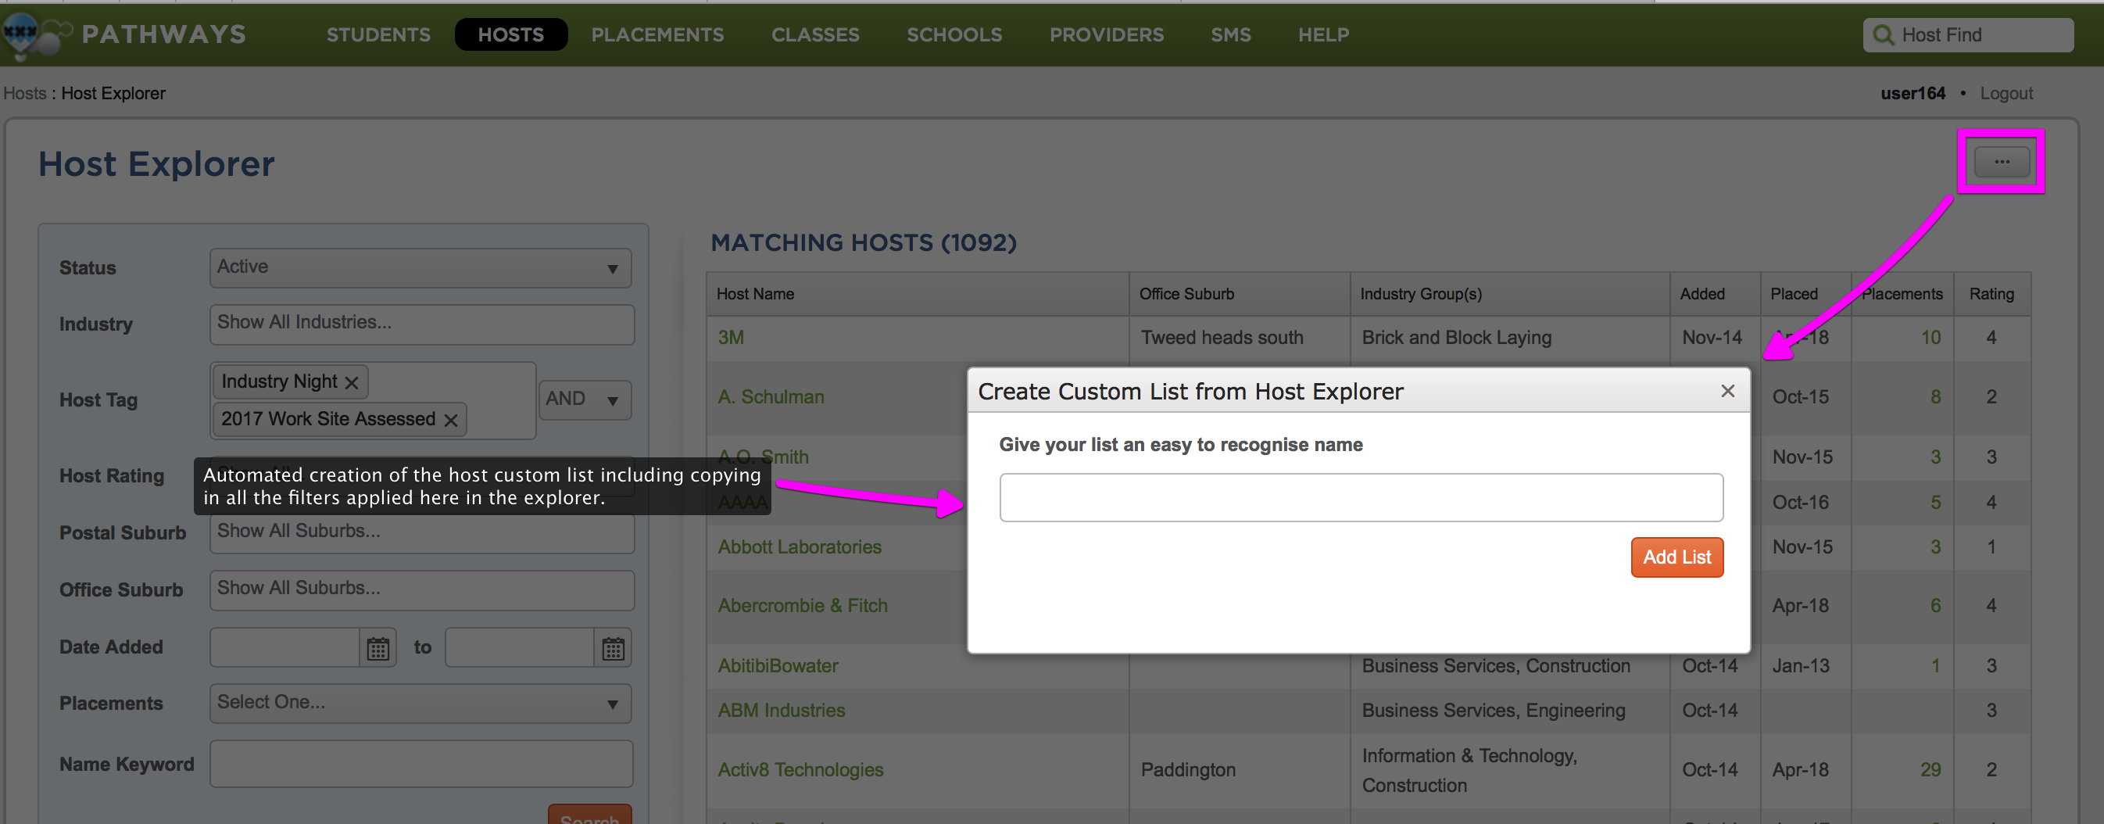Remove the Industry Night host tag
Screen dimensions: 2104x824
[352, 382]
